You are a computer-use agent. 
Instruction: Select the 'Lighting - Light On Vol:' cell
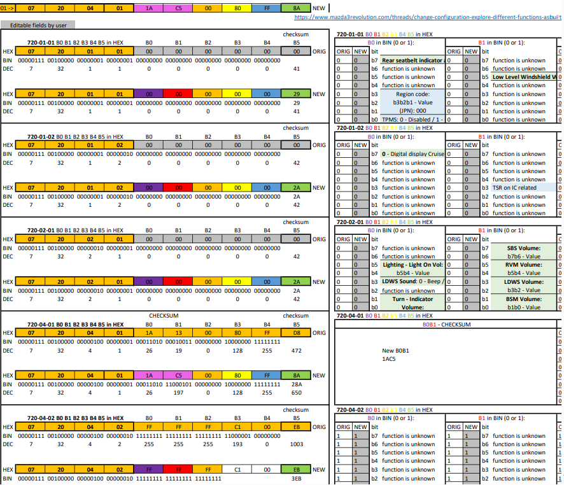(x=412, y=265)
